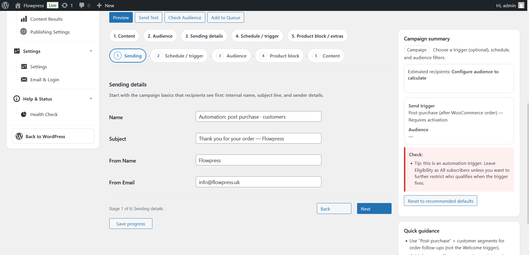The width and height of the screenshot is (529, 255).
Task: Click the WordPress logo in admin bar
Action: pyautogui.click(x=5, y=5)
